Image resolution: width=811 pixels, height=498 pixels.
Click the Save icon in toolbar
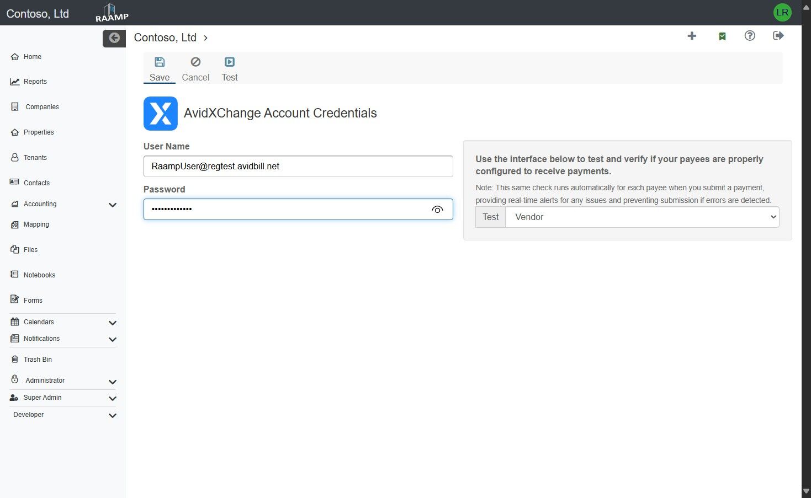(x=160, y=62)
